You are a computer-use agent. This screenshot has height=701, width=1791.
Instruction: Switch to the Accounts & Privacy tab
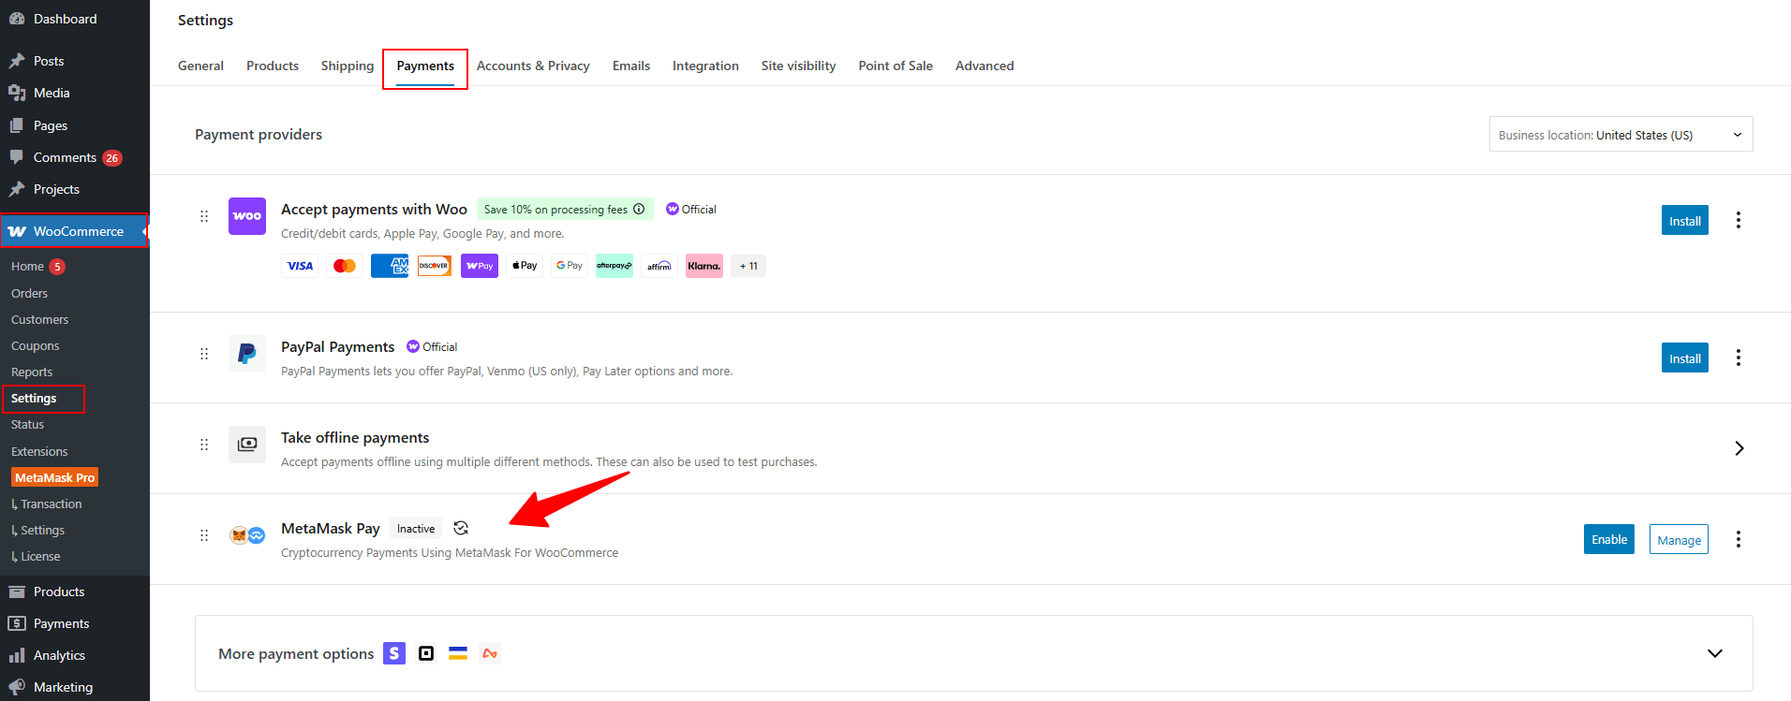coord(533,66)
